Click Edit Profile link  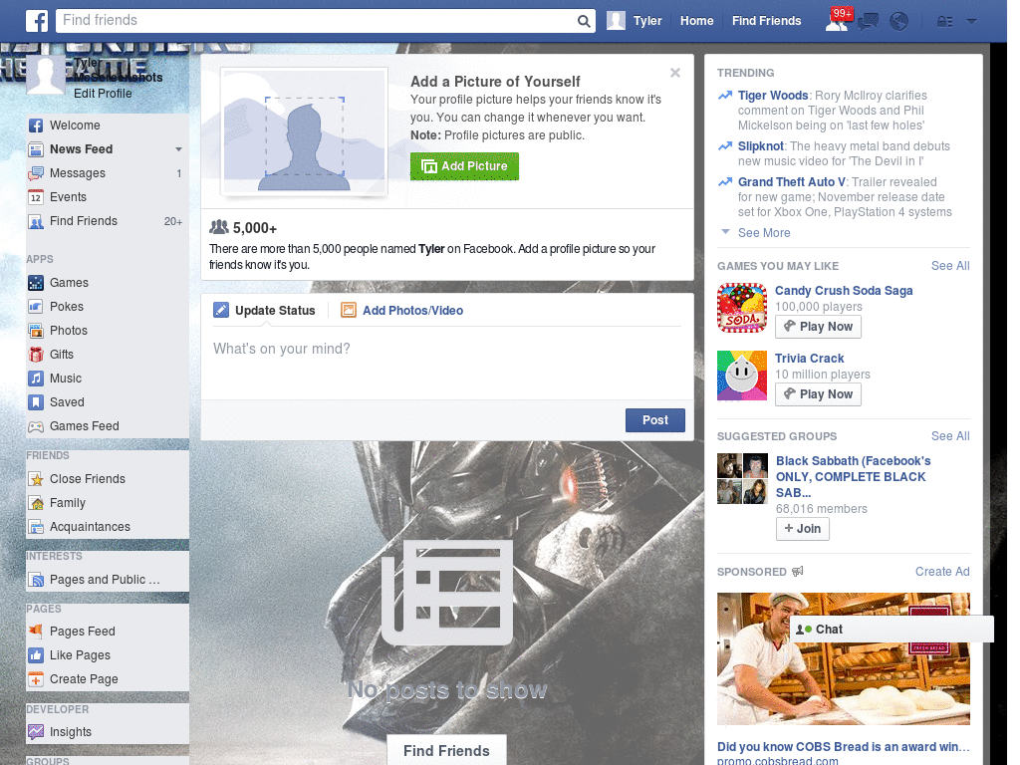[103, 94]
